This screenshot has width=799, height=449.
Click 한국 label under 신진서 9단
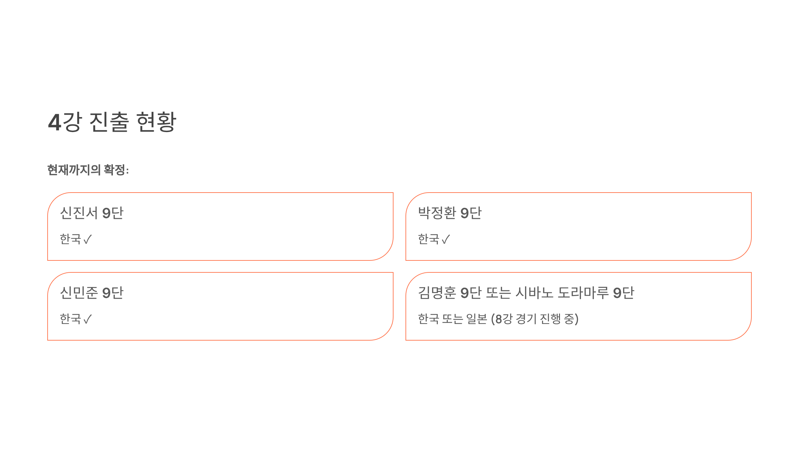point(70,239)
